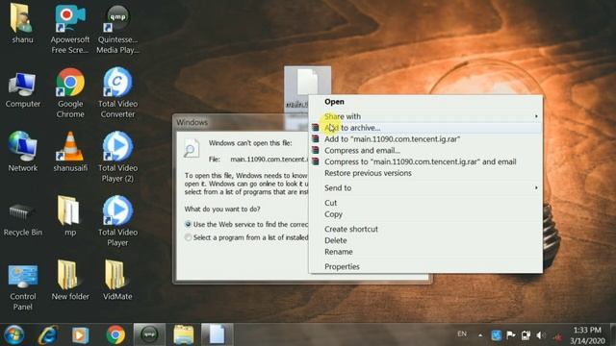Show hidden tray icons arrow

(x=480, y=335)
